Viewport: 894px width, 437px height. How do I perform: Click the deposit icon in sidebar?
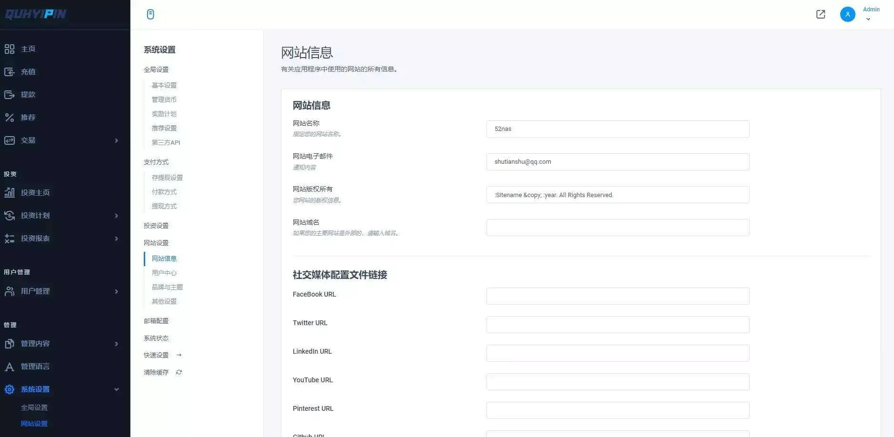(x=10, y=72)
